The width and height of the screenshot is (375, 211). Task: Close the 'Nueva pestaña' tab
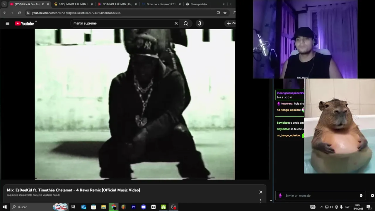click(224, 4)
